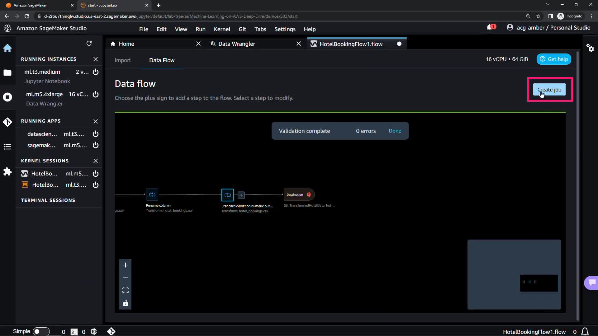Open the Settings menu
Viewport: 598px width, 336px height.
click(x=285, y=29)
